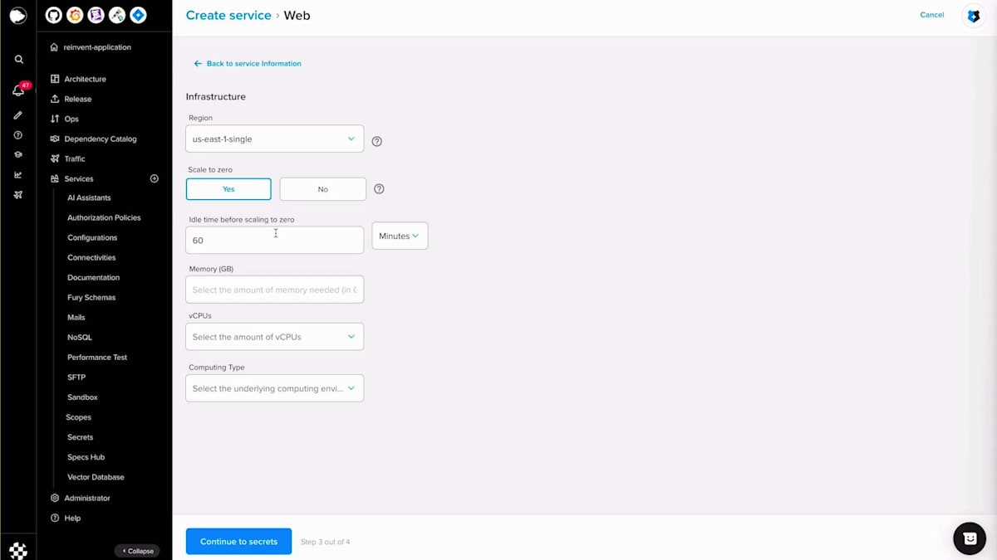Open search from the left rail
This screenshot has height=560, width=997.
18,60
